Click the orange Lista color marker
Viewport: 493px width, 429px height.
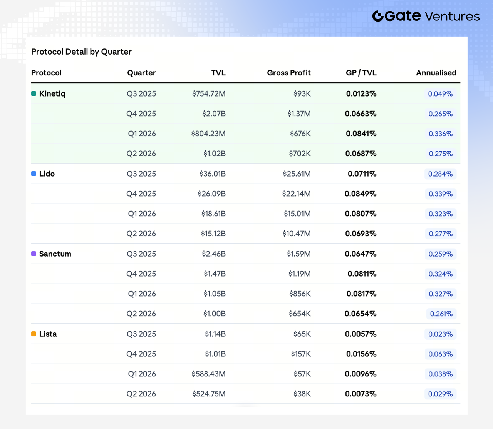[34, 334]
